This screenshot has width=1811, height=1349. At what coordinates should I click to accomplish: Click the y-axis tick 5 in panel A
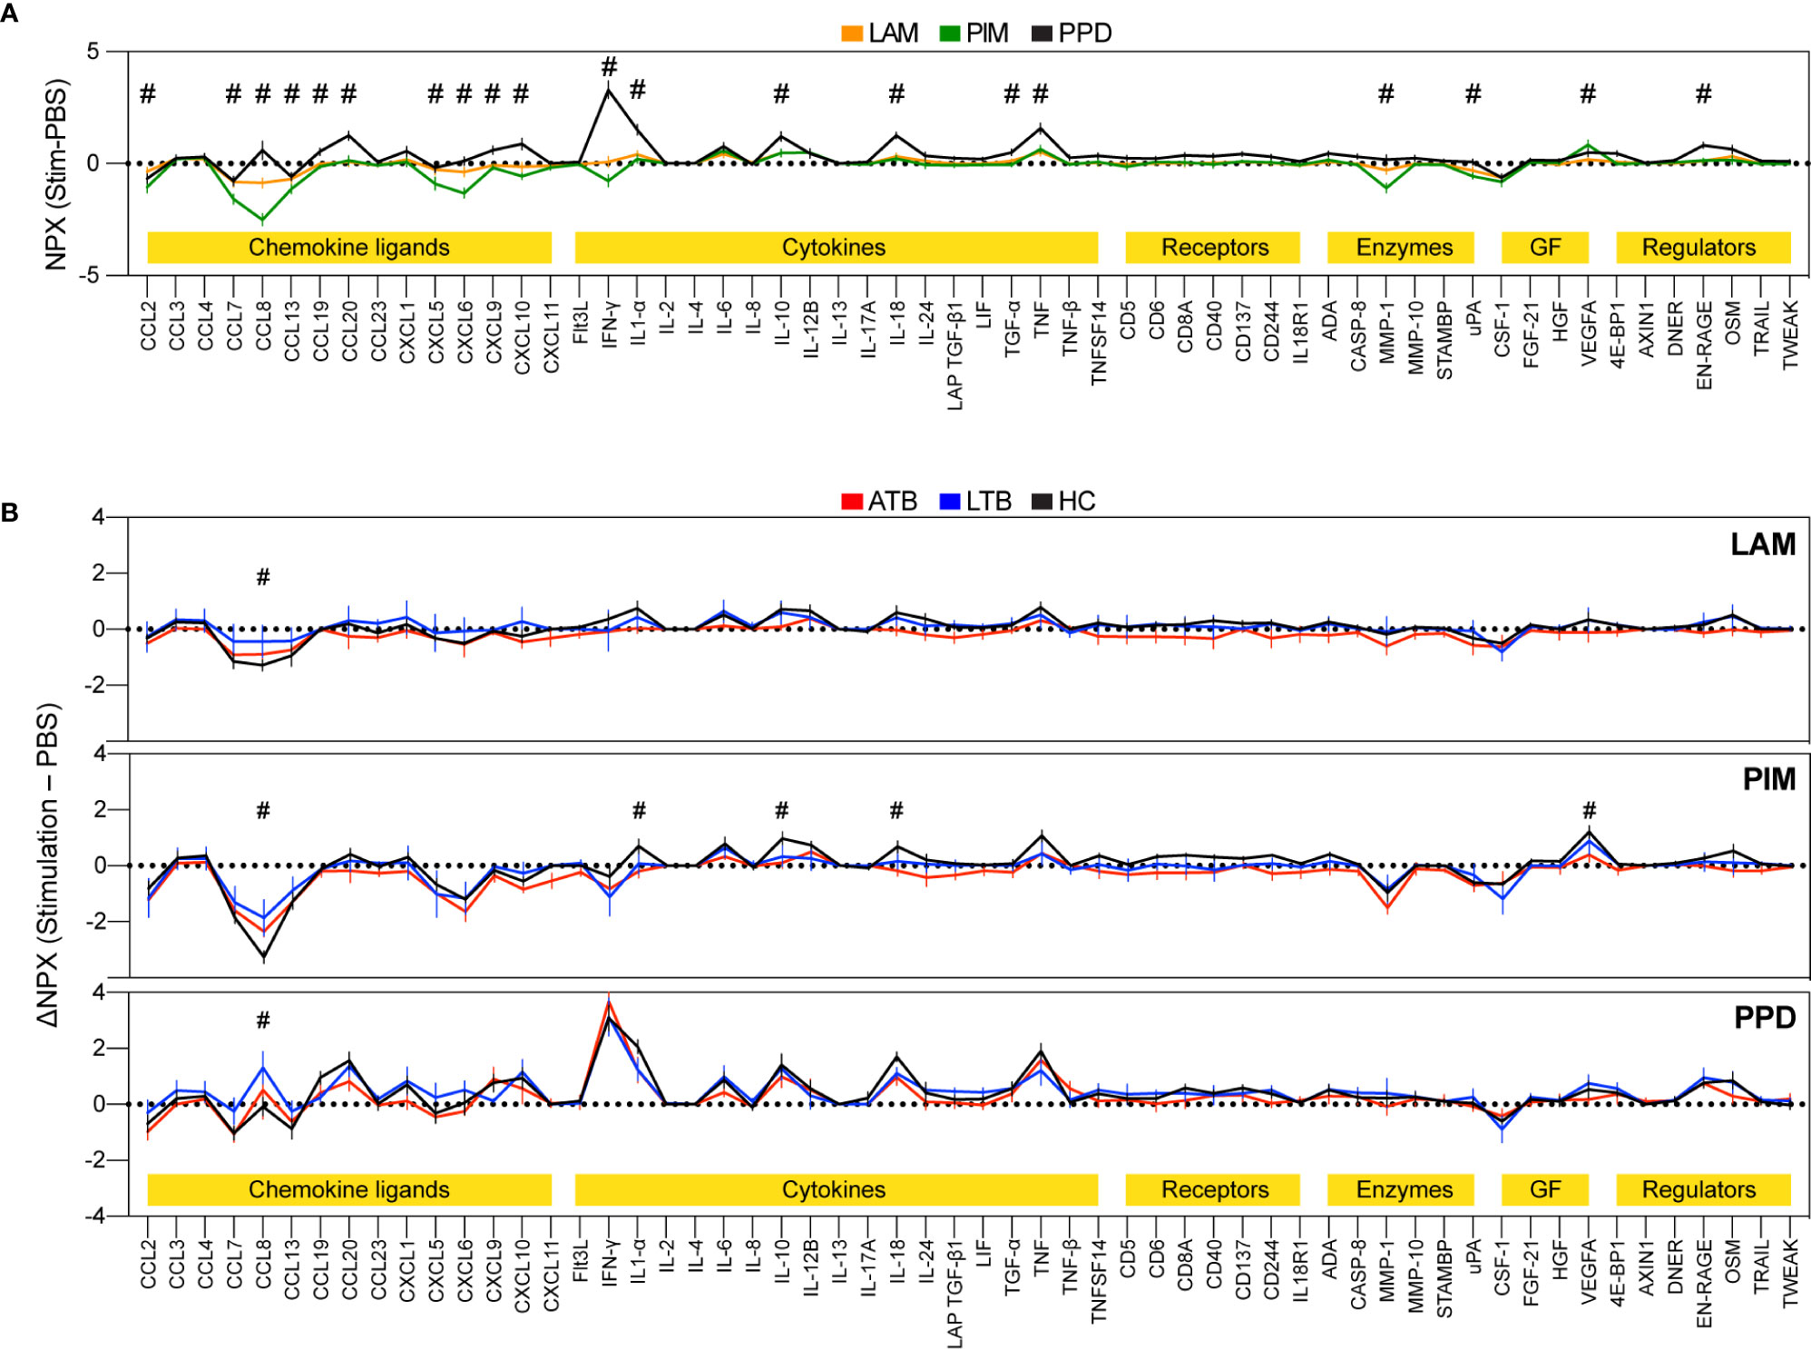[93, 52]
